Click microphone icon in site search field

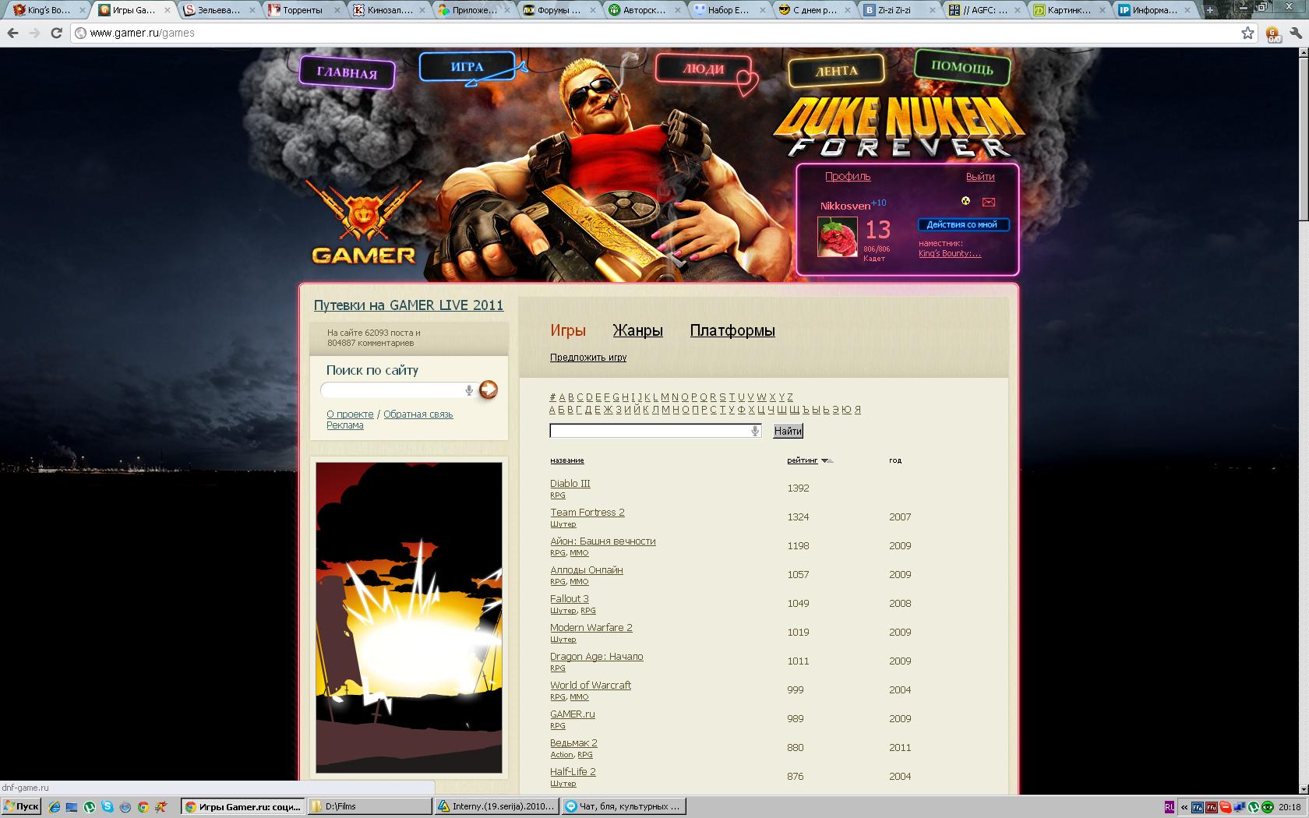click(x=468, y=390)
